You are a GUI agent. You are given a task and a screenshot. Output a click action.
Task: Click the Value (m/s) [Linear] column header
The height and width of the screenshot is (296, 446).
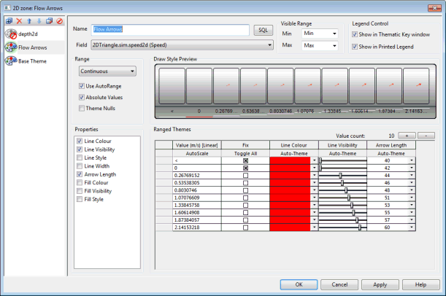click(x=197, y=145)
